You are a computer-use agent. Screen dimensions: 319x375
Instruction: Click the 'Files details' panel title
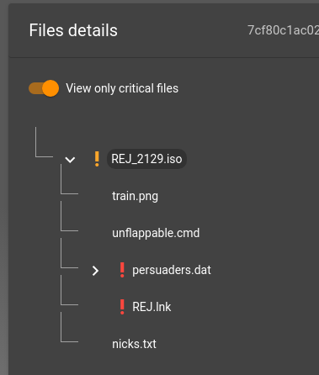[x=73, y=30]
